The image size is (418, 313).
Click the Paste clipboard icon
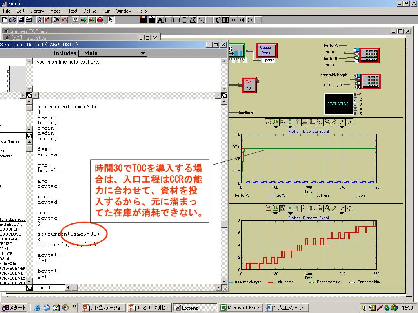48,20
